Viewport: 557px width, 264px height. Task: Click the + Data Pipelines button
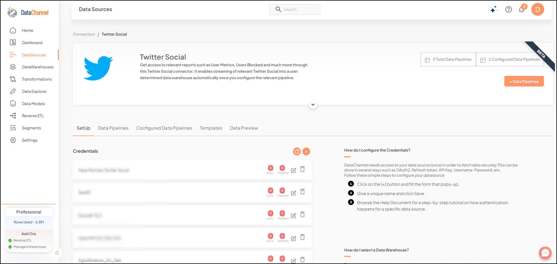click(524, 81)
